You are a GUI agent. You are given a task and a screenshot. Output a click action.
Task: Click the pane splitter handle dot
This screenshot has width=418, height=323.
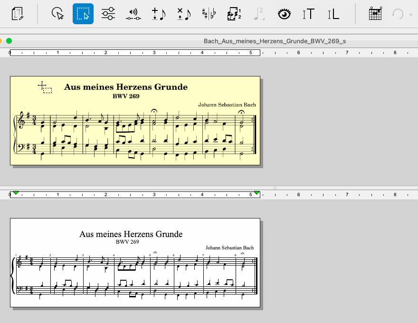pos(275,188)
